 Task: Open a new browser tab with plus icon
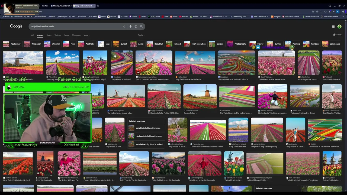pyautogui.click(x=98, y=6)
